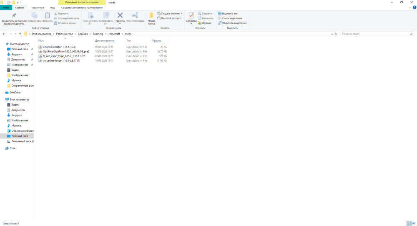
Task: Click the Переименовать icon
Action: coord(135,15)
